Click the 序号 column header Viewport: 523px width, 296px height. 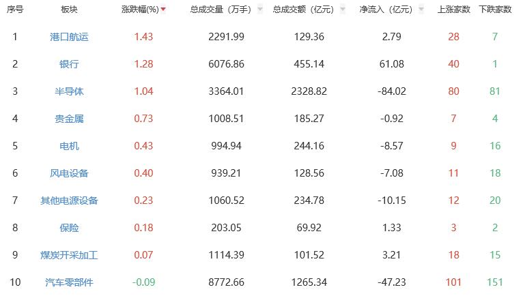point(15,10)
